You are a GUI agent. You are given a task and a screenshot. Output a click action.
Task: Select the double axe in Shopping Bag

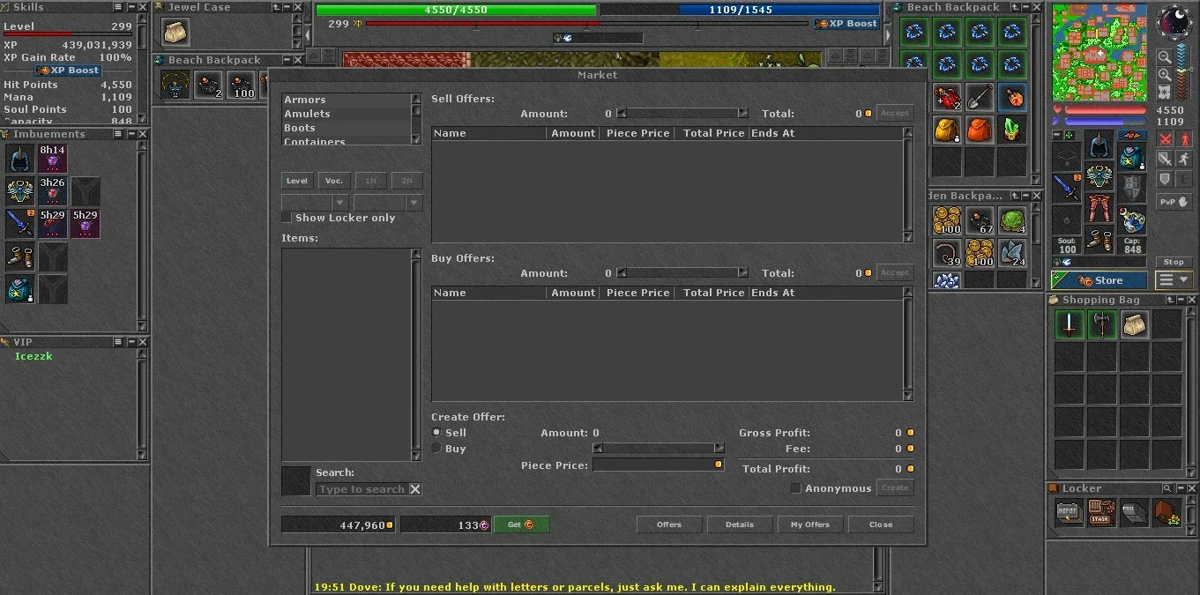point(1102,324)
